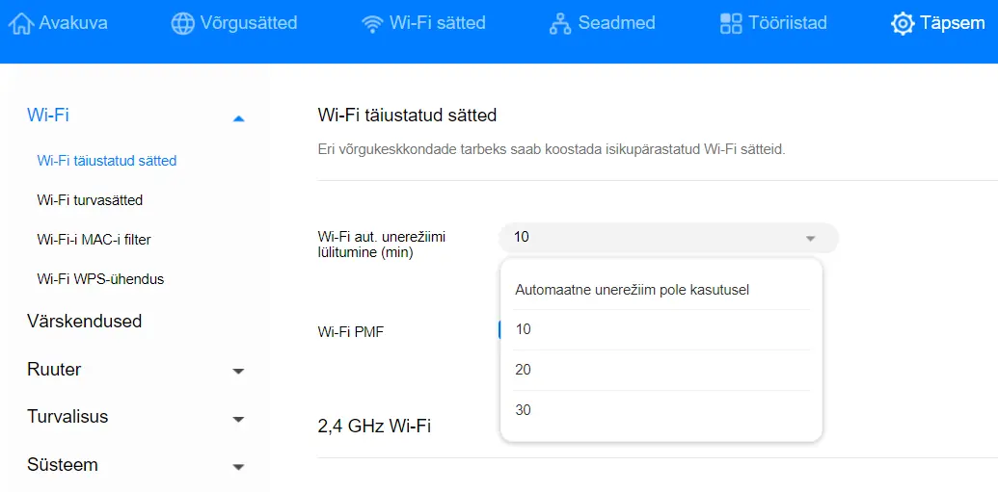Expand the Ruuter sidebar section
Screen dimensions: 998x492
(x=239, y=371)
